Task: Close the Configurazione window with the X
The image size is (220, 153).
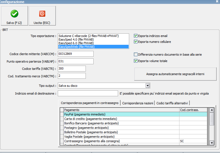Action: click(x=217, y=2)
